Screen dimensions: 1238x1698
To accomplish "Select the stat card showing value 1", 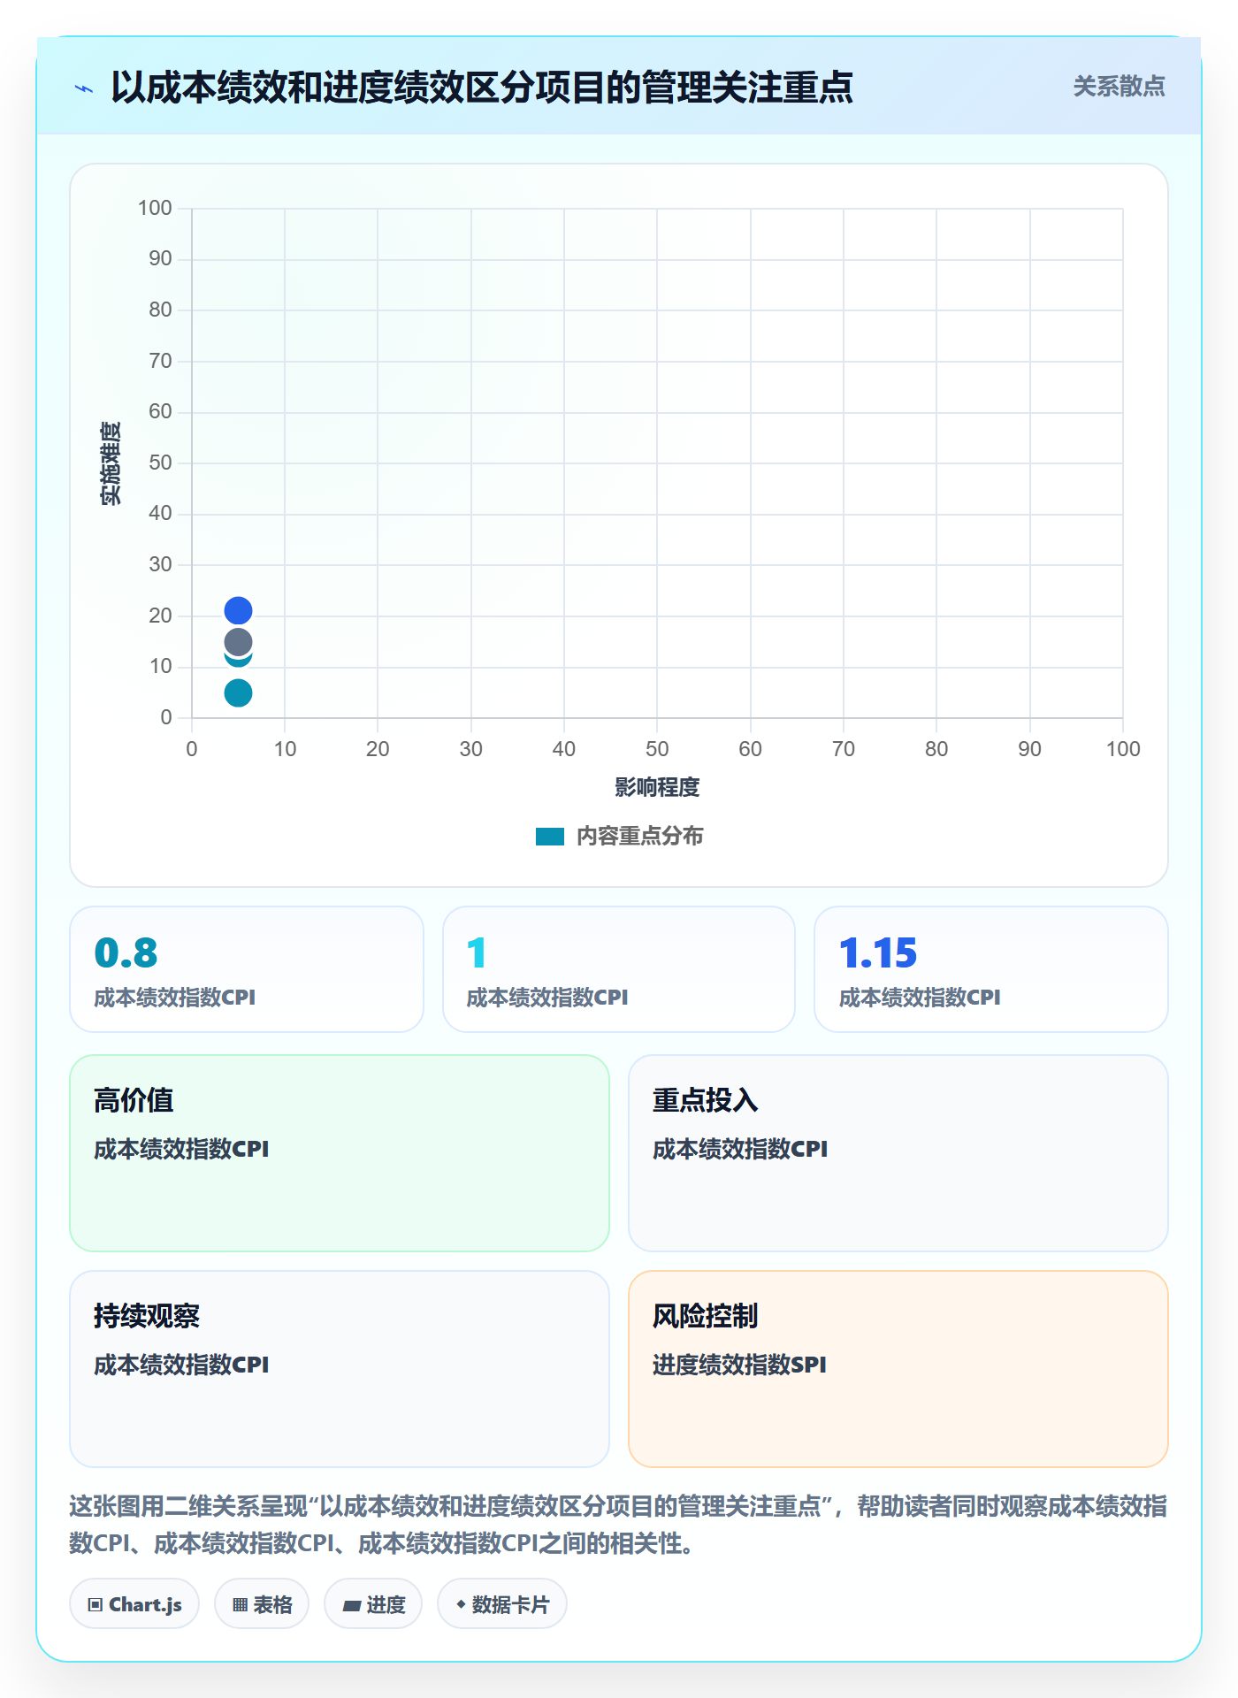I will [x=619, y=969].
